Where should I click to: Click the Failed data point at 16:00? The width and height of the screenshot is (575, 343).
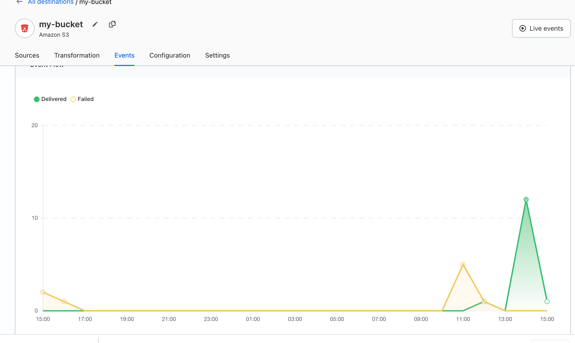[64, 301]
